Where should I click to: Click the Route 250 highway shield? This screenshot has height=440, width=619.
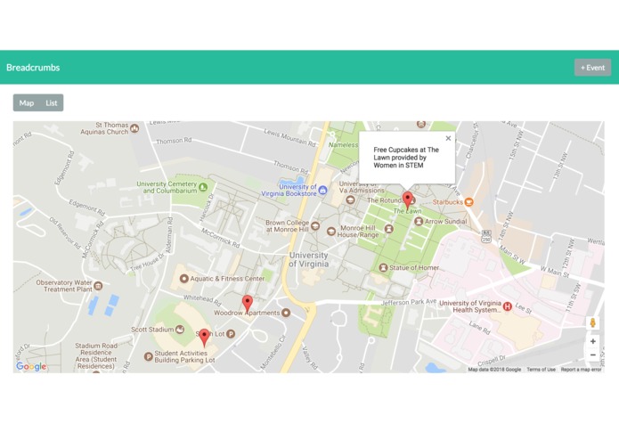(x=486, y=238)
